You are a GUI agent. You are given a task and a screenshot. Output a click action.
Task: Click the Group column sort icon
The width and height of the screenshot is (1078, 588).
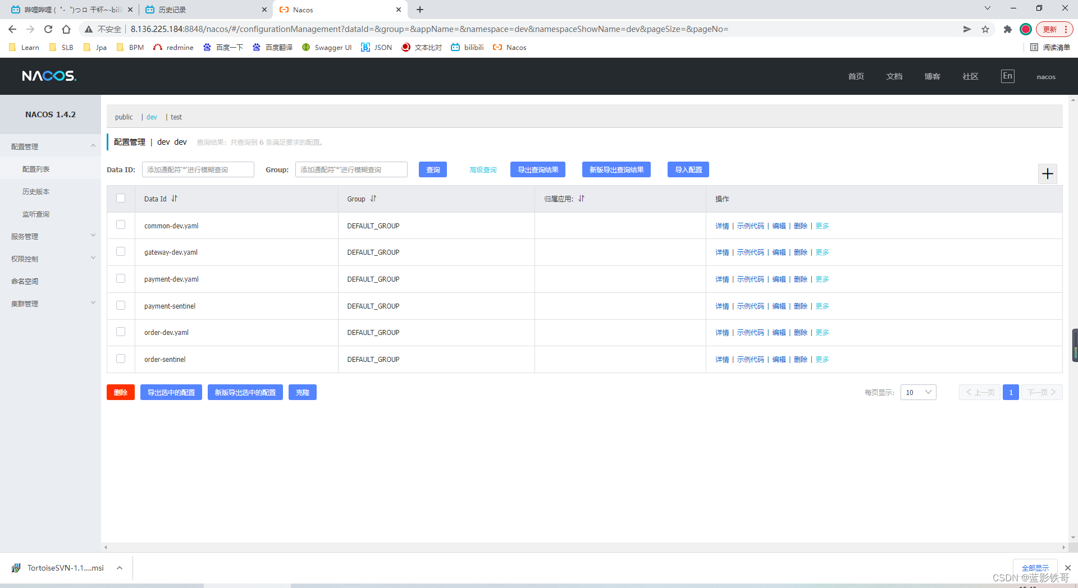pos(373,199)
